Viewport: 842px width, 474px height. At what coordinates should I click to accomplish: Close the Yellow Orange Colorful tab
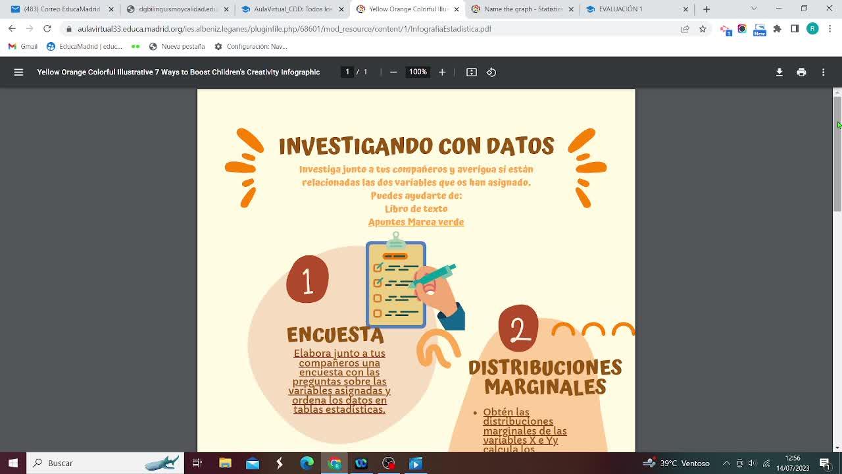coord(457,9)
